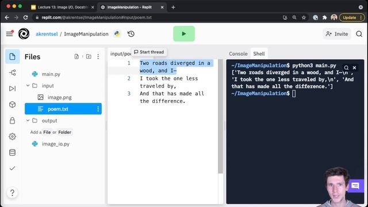Select the Files sidebar icon

[x=13, y=56]
